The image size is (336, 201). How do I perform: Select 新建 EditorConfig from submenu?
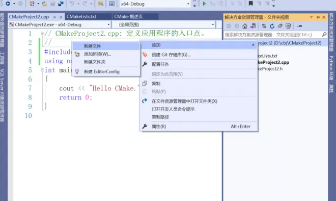[x=106, y=71]
